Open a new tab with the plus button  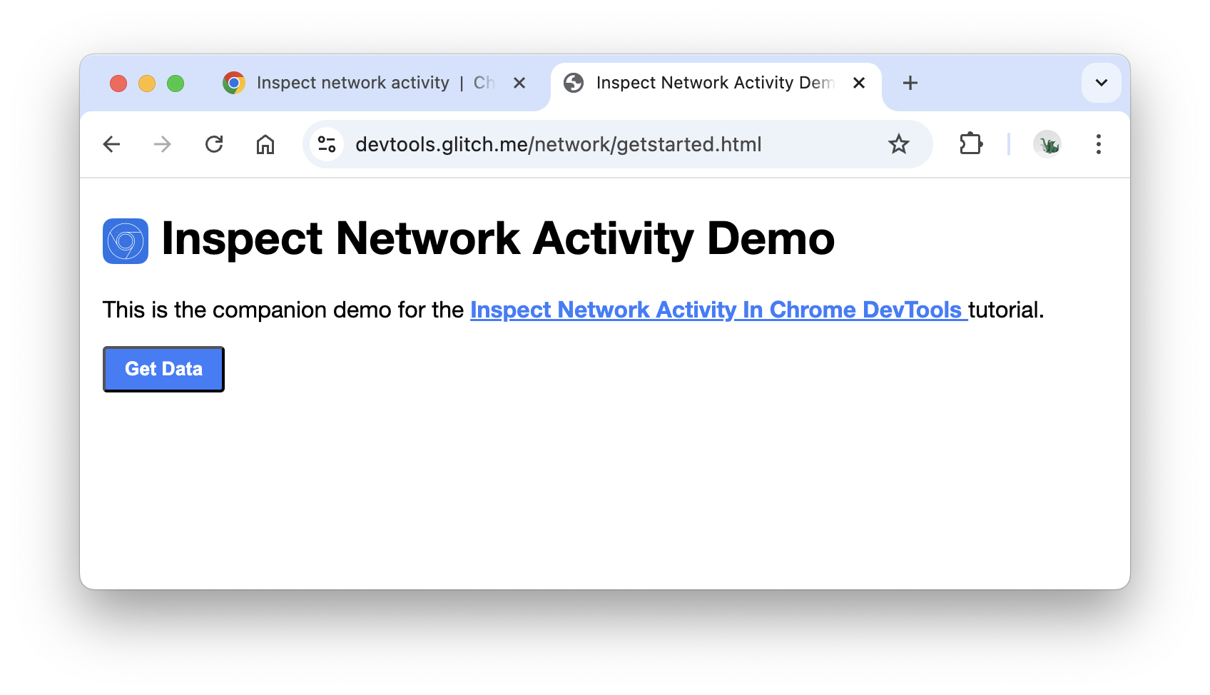pos(910,83)
